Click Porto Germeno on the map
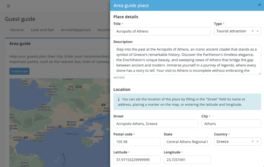 click(52, 90)
